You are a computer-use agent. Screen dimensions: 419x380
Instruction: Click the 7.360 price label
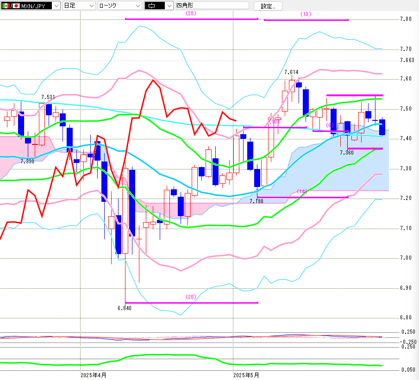tap(347, 153)
